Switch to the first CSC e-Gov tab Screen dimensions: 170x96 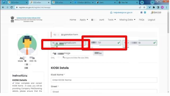tap(18, 2)
